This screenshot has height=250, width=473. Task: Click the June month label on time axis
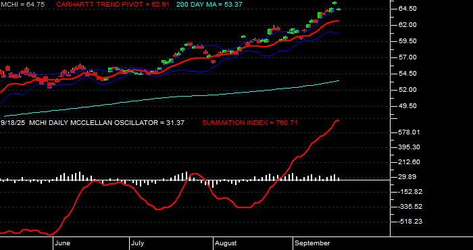(63, 243)
